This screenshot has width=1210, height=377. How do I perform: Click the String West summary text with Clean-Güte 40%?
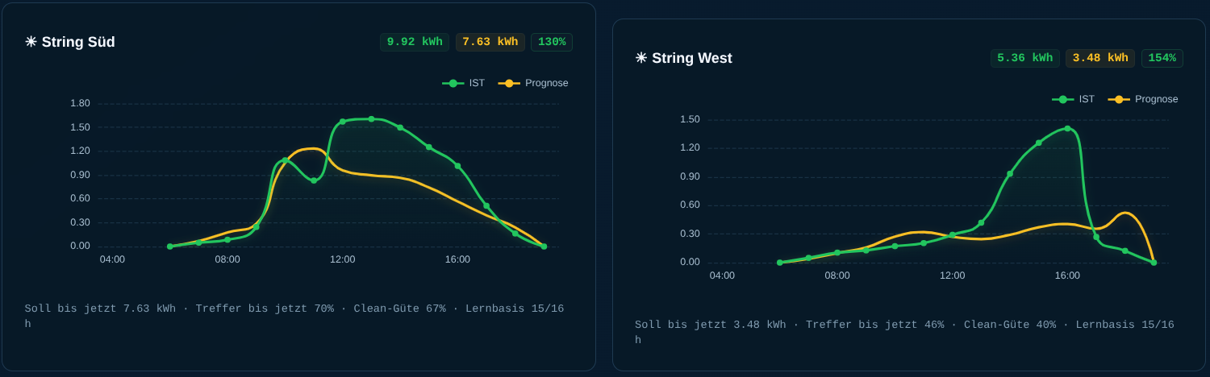point(904,333)
